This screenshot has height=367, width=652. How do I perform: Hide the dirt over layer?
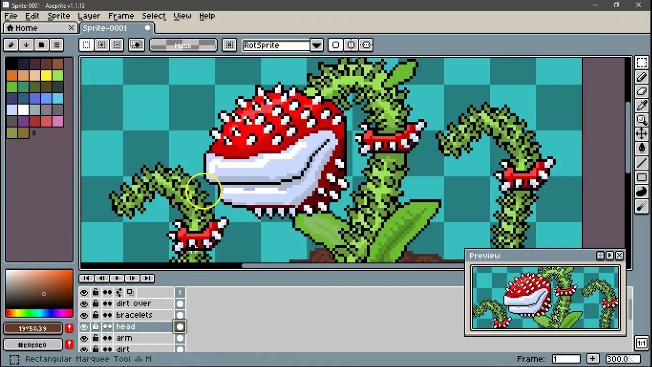click(84, 304)
